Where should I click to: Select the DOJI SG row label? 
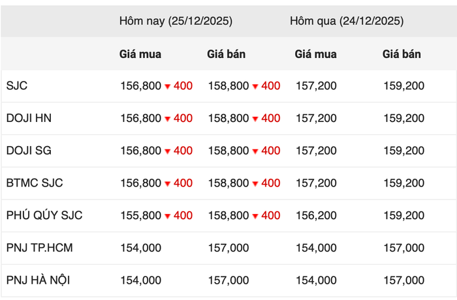click(x=29, y=151)
